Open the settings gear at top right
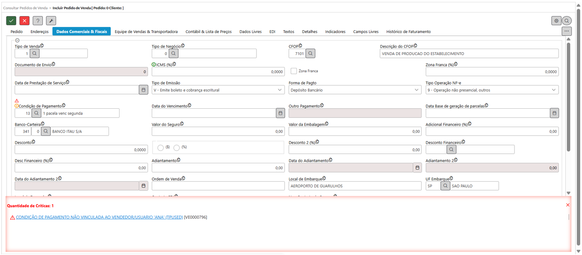Viewport: 582px width, 255px height. coord(556,21)
